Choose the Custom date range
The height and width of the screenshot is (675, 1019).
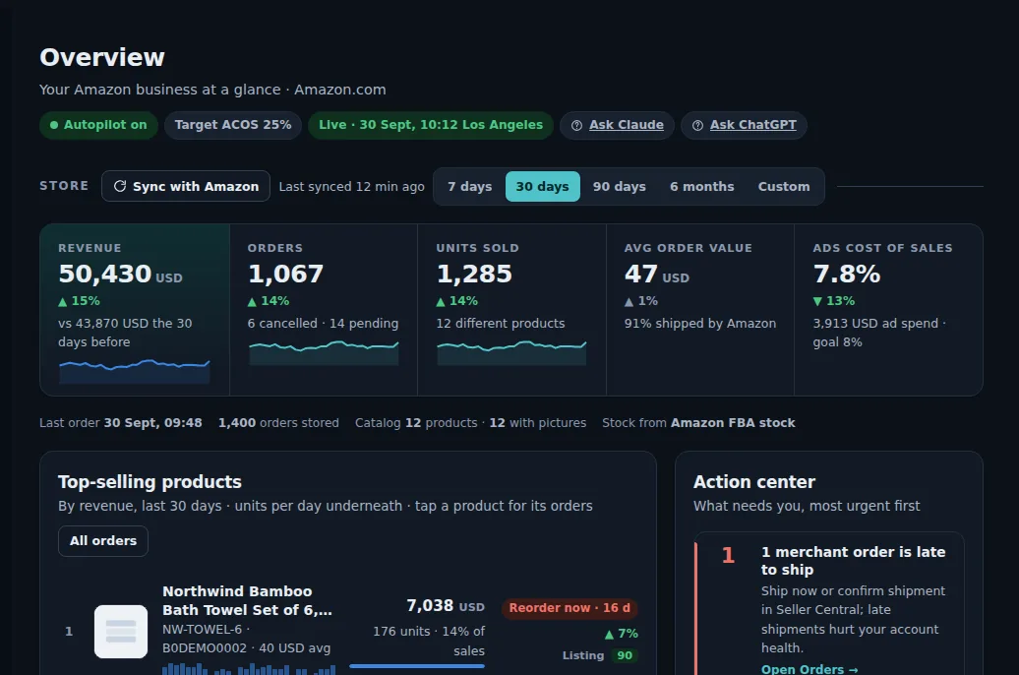pyautogui.click(x=784, y=187)
